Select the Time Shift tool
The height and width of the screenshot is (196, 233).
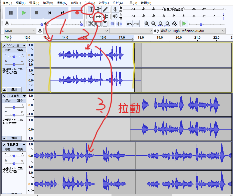pyautogui.click(x=98, y=16)
